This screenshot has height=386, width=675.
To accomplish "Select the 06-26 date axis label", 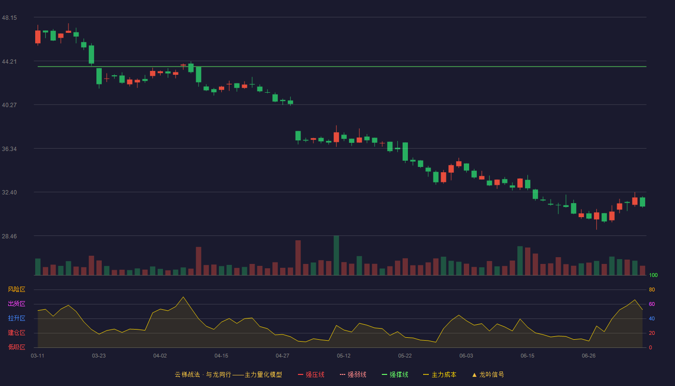I will coord(589,356).
